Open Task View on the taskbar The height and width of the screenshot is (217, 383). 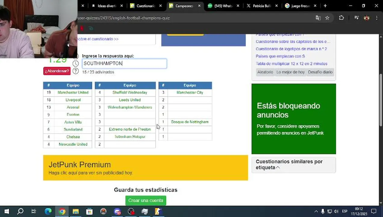(x=34, y=211)
